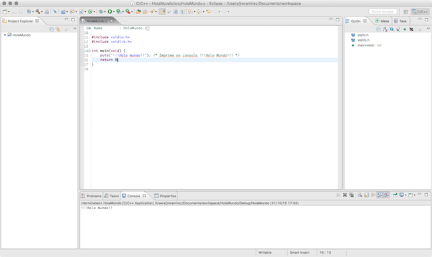This screenshot has width=432, height=257.
Task: Click Clear Console icon
Action: tap(360, 195)
